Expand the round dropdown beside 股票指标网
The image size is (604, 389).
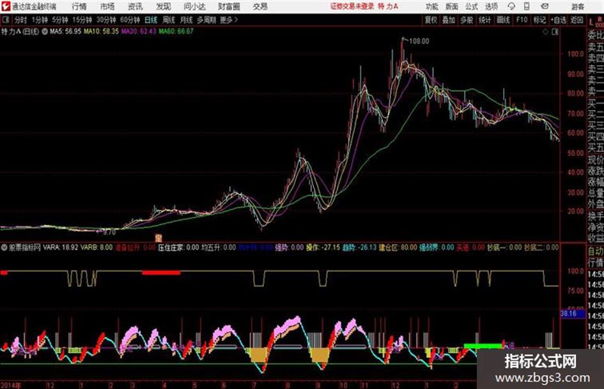(4, 247)
